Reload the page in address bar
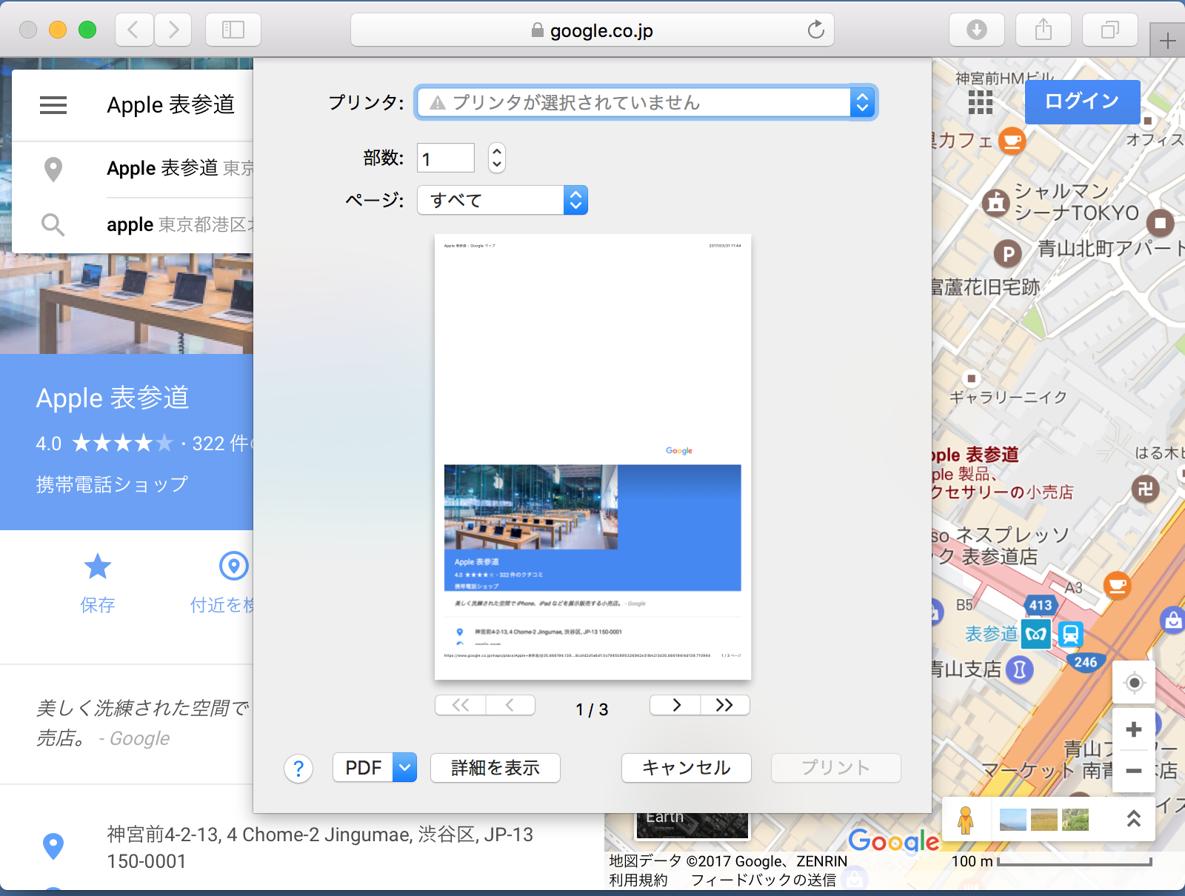This screenshot has width=1185, height=896. 815,30
